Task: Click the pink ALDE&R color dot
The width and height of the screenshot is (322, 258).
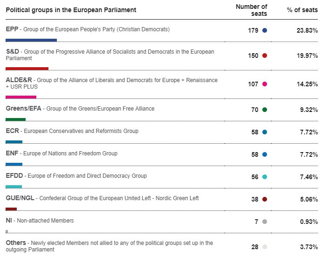Action: 265,84
